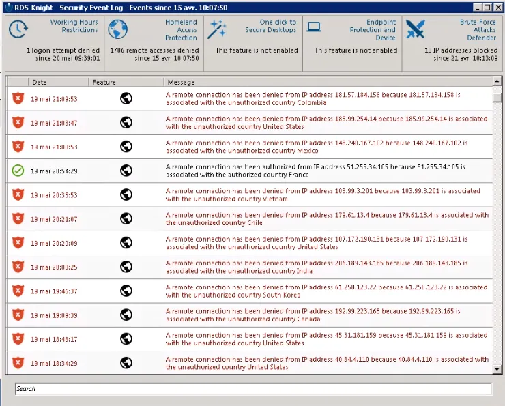This screenshot has width=505, height=406.
Task: Click the event list scrollbar thumb
Action: click(497, 98)
